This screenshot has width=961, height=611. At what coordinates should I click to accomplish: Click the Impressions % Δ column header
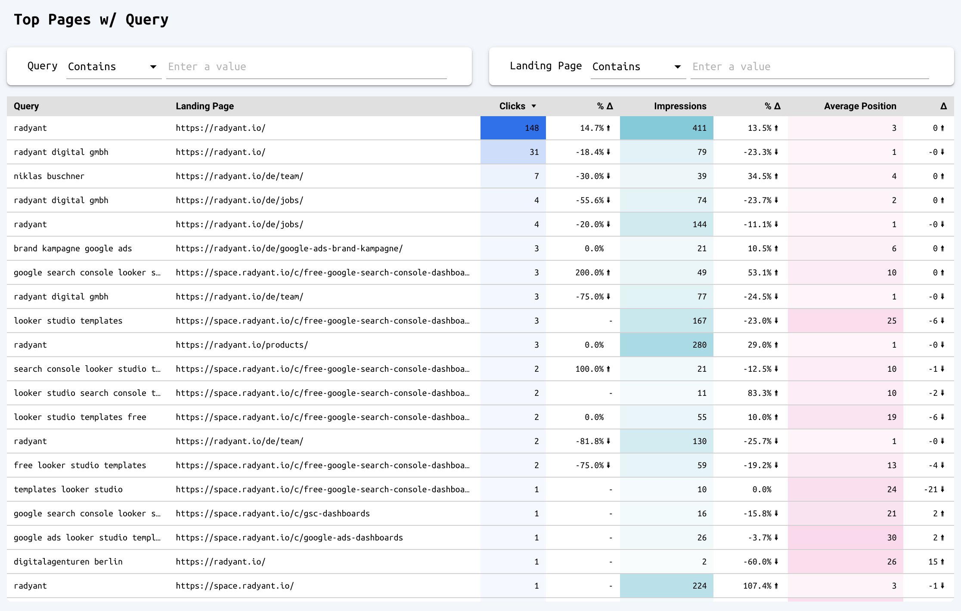772,106
